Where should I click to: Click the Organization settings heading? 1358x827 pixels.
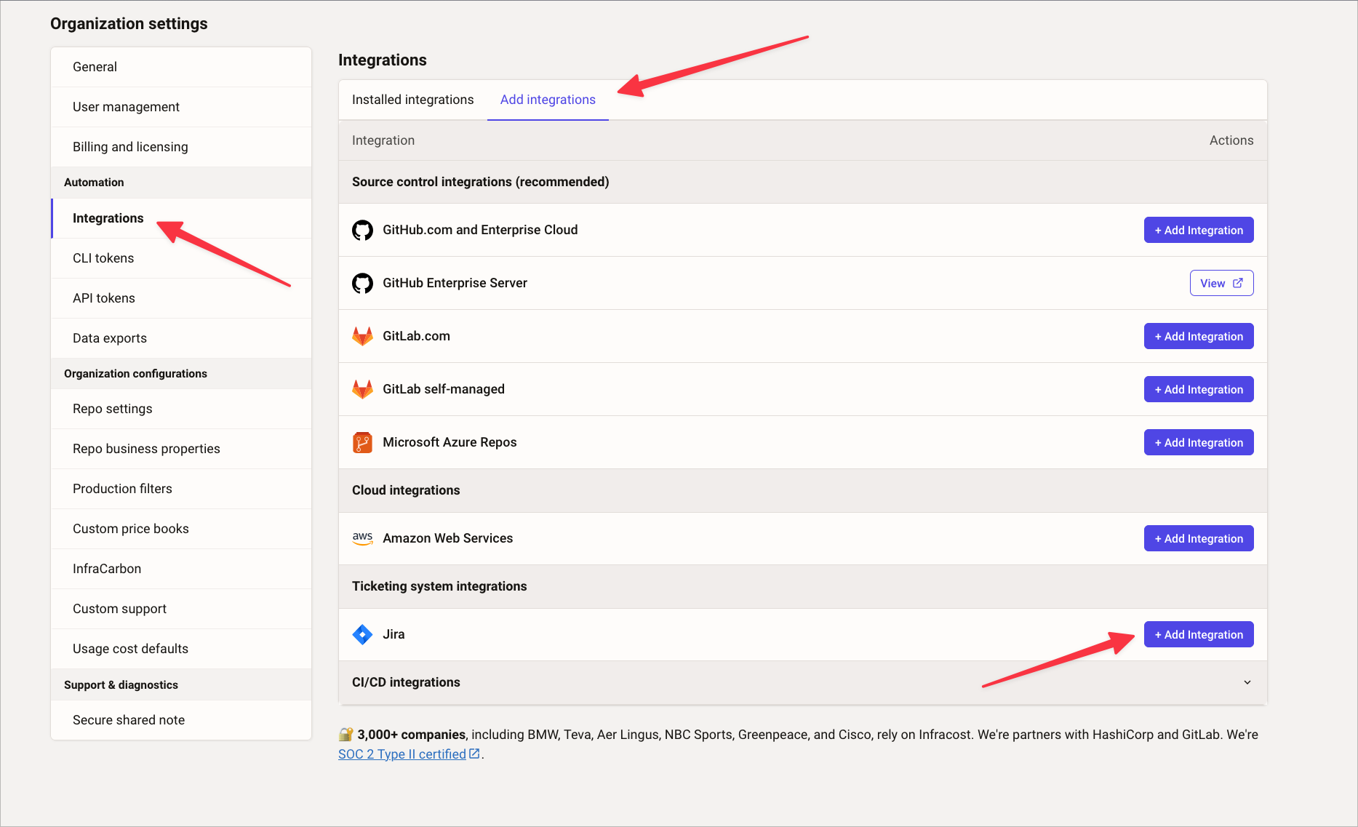129,24
